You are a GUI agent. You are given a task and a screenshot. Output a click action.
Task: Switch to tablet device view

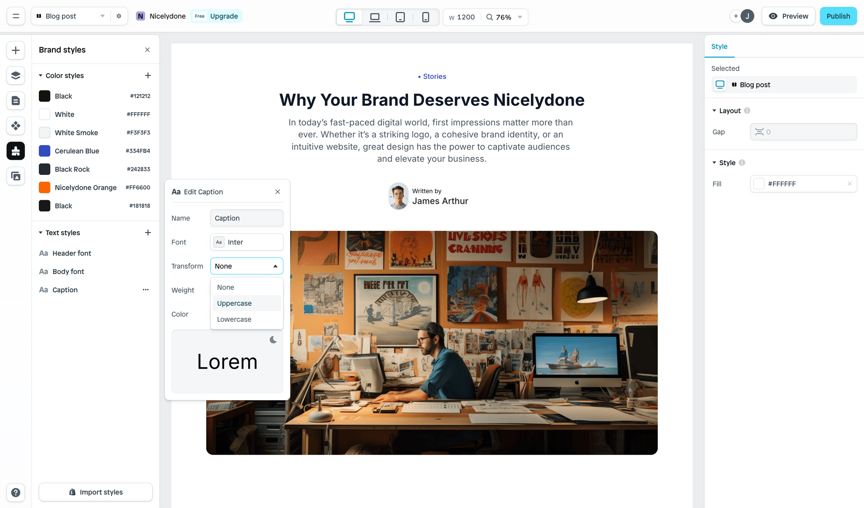(400, 17)
